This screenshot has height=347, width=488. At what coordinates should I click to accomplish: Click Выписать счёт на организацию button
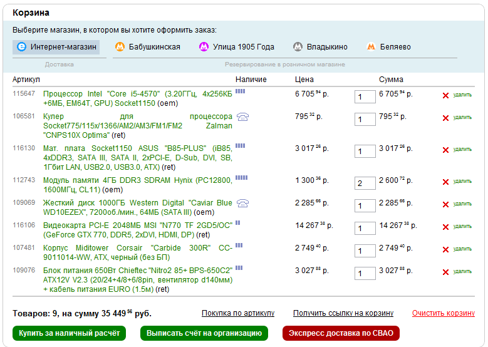[x=204, y=333]
